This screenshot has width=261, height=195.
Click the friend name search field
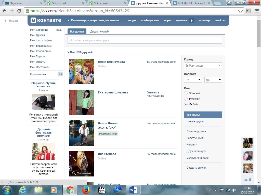click(145, 40)
